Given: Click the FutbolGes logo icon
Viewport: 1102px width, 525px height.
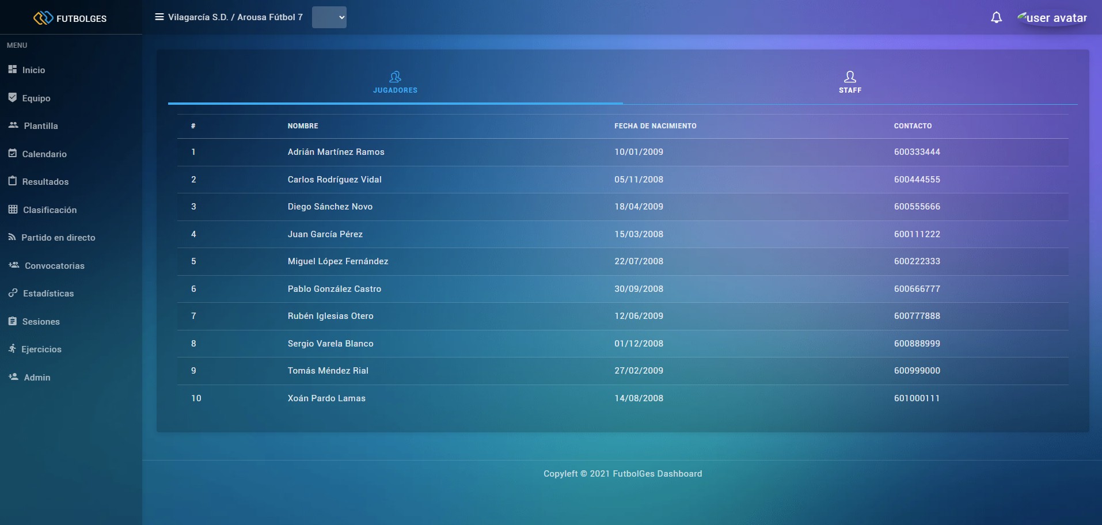Looking at the screenshot, I should [43, 18].
